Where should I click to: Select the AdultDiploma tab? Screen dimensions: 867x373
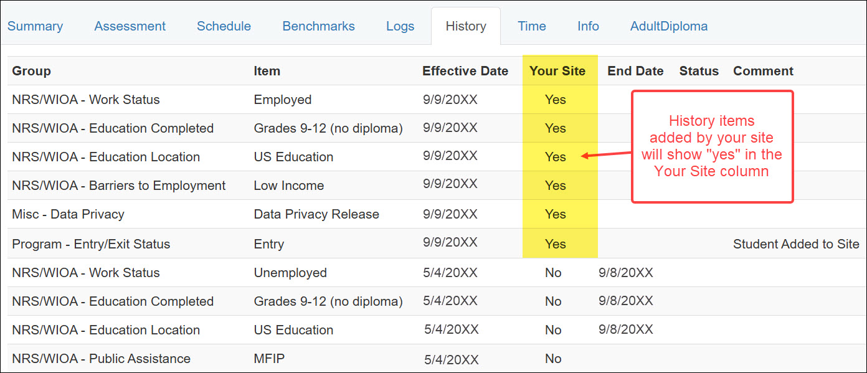click(668, 26)
